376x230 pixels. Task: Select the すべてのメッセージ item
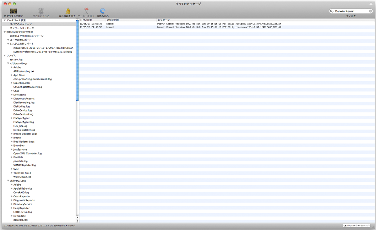(21, 24)
